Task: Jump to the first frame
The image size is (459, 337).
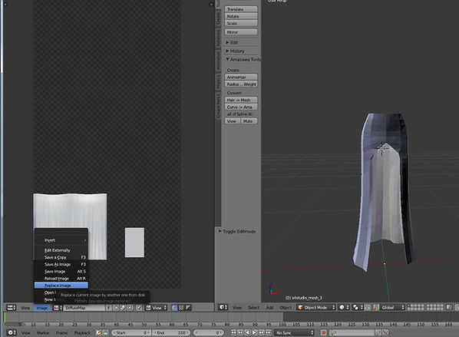Action: pos(233,332)
